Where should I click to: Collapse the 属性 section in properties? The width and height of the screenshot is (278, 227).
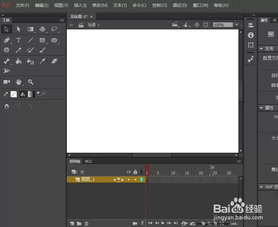[261, 108]
